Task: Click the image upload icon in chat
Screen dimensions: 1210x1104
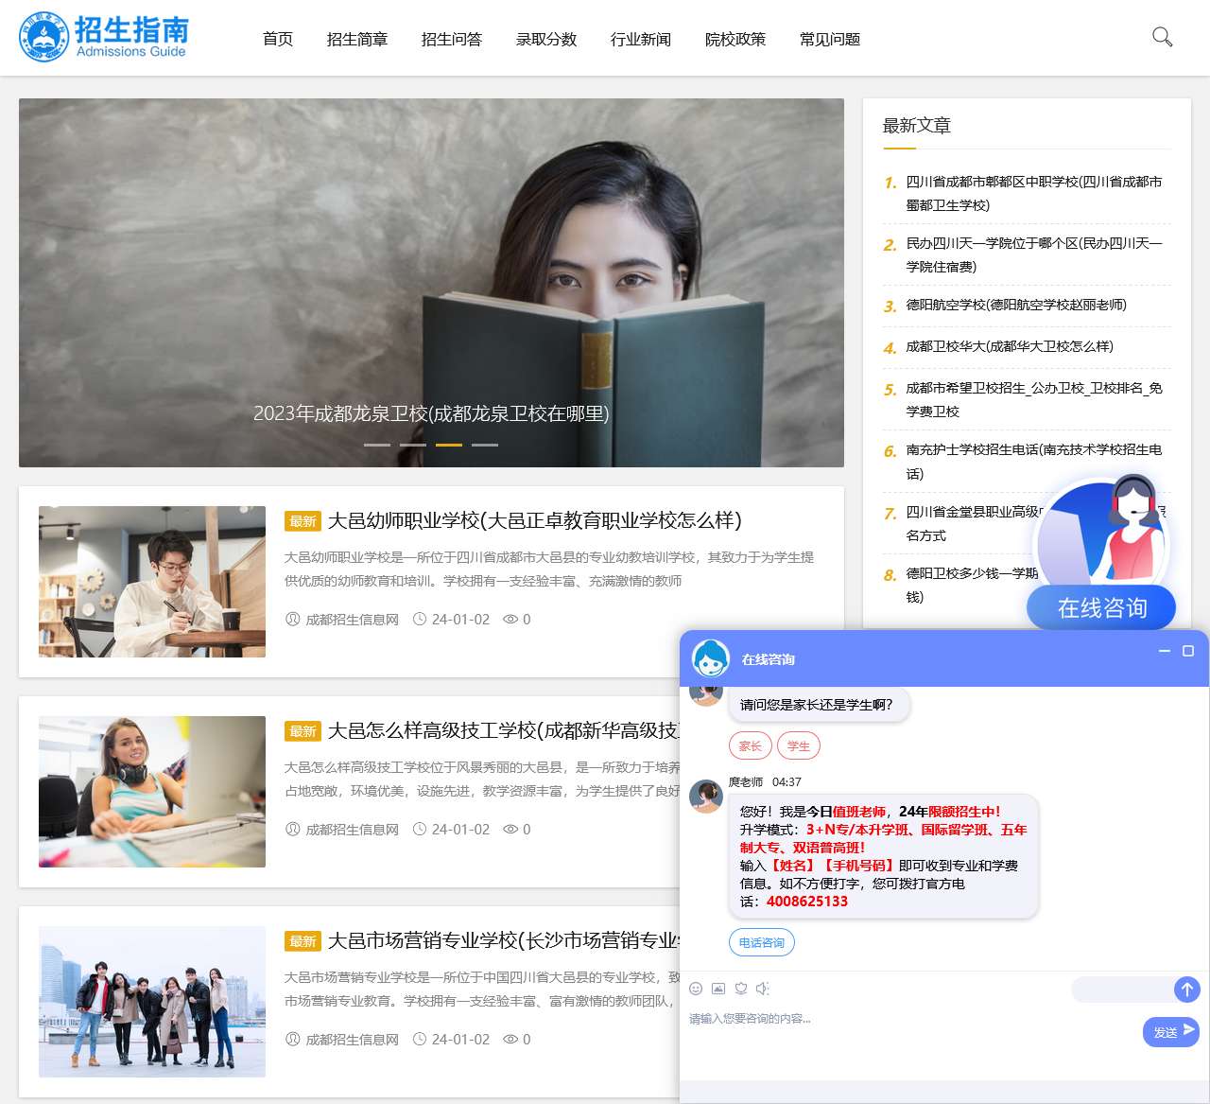Action: (x=717, y=988)
